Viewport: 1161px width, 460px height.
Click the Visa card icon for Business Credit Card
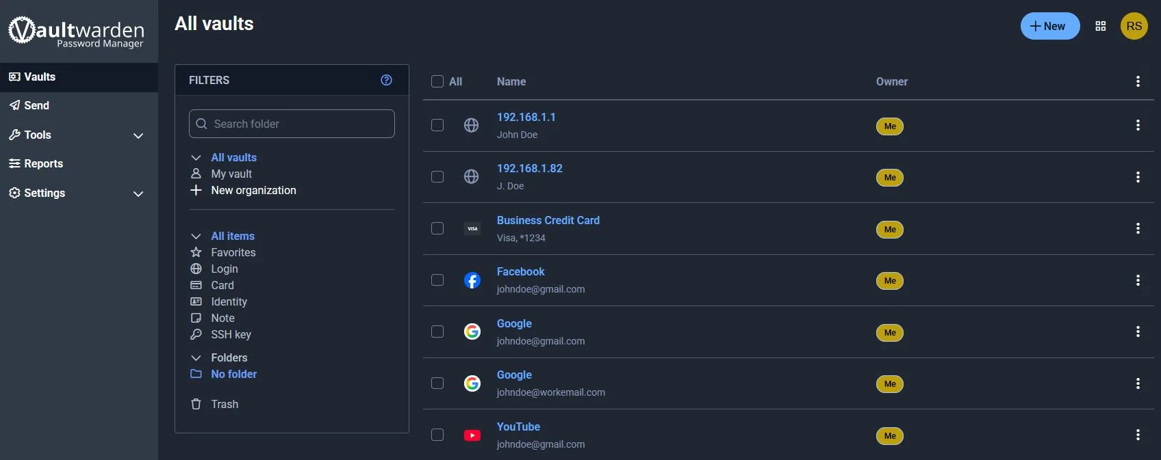pos(472,228)
